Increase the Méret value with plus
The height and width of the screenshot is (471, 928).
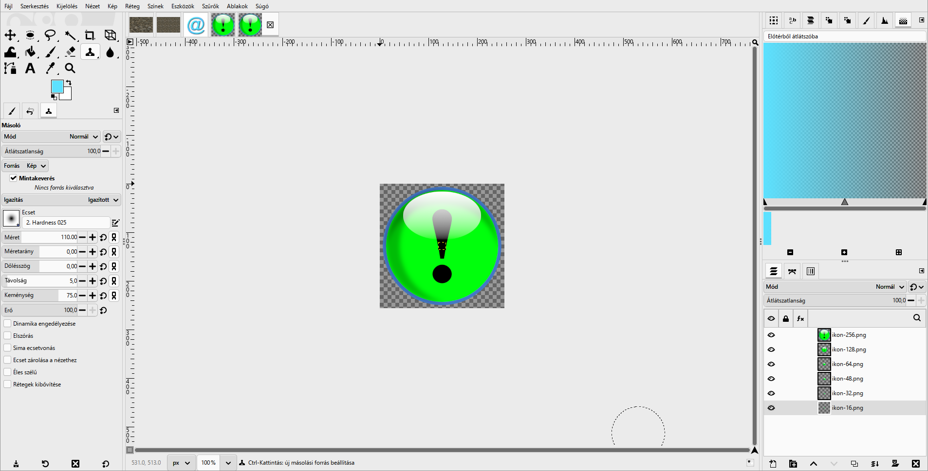click(x=93, y=237)
